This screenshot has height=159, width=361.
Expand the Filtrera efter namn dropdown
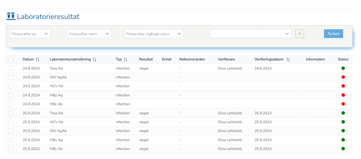89,34
